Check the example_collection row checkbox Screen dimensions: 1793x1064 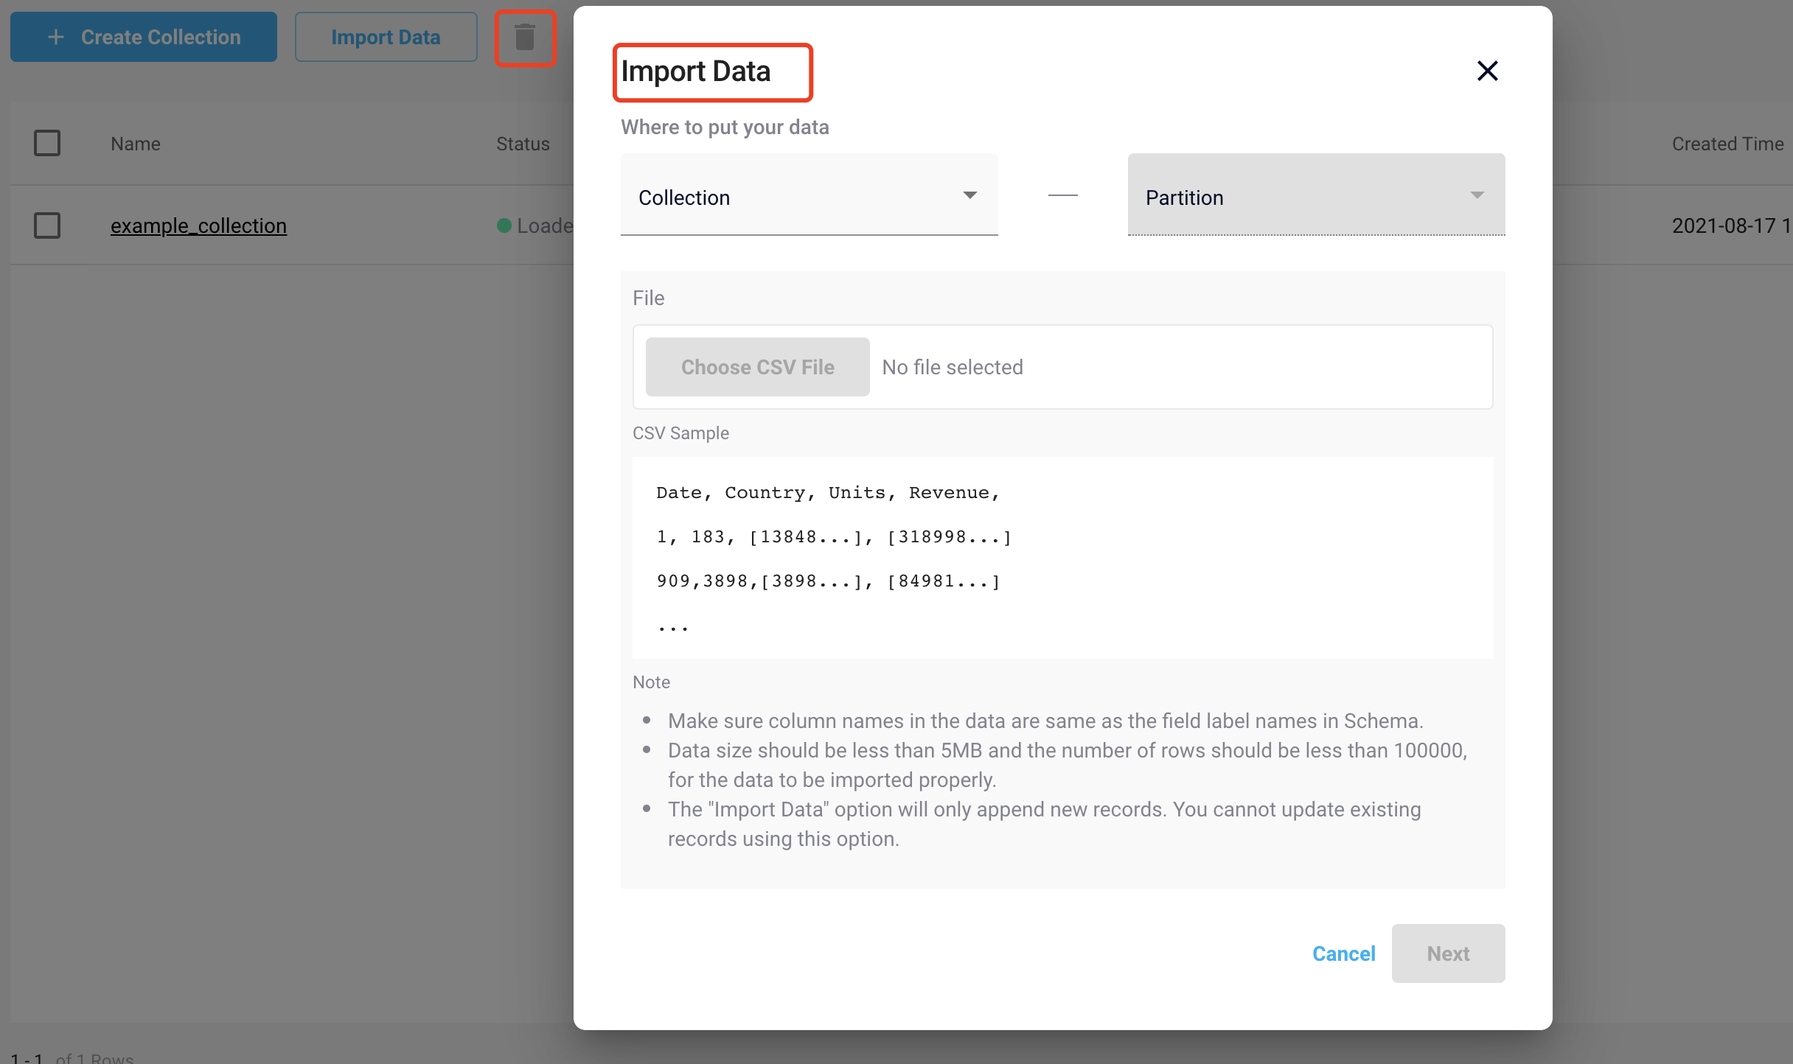[x=47, y=225]
